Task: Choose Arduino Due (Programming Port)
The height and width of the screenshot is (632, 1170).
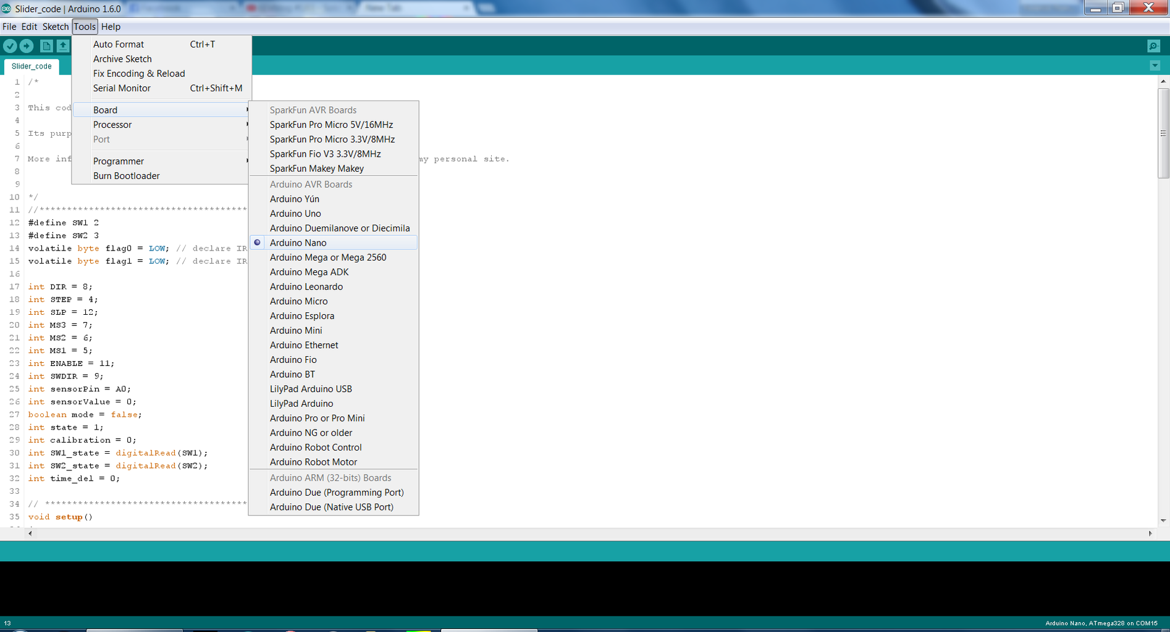Action: point(334,493)
